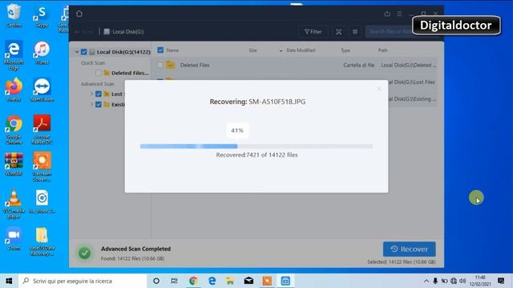513x288 pixels.
Task: Open the orange screen recorder taskbar icon
Action: tap(267, 281)
